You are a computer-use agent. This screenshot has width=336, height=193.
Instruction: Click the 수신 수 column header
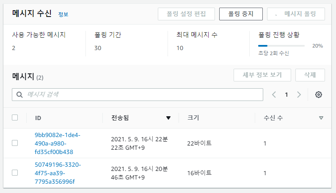[x=273, y=118]
